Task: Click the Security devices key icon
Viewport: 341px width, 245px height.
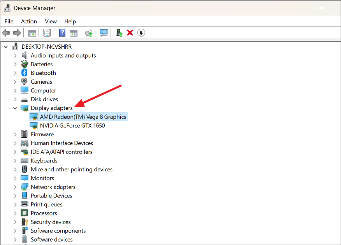Action: [x=25, y=222]
